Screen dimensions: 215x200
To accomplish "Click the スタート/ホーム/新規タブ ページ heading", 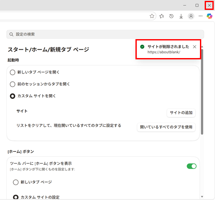I will (x=48, y=49).
